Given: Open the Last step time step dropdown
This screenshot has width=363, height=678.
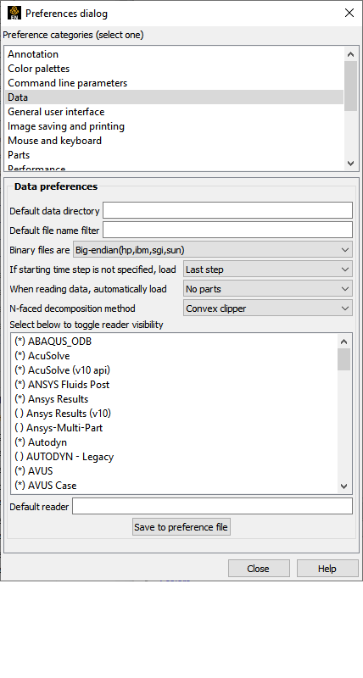Looking at the screenshot, I should [268, 270].
